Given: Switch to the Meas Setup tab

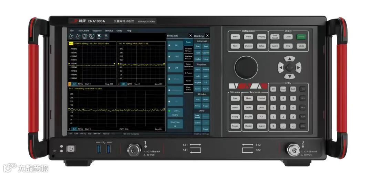Looking at the screenshot, I should pyautogui.click(x=188, y=88).
